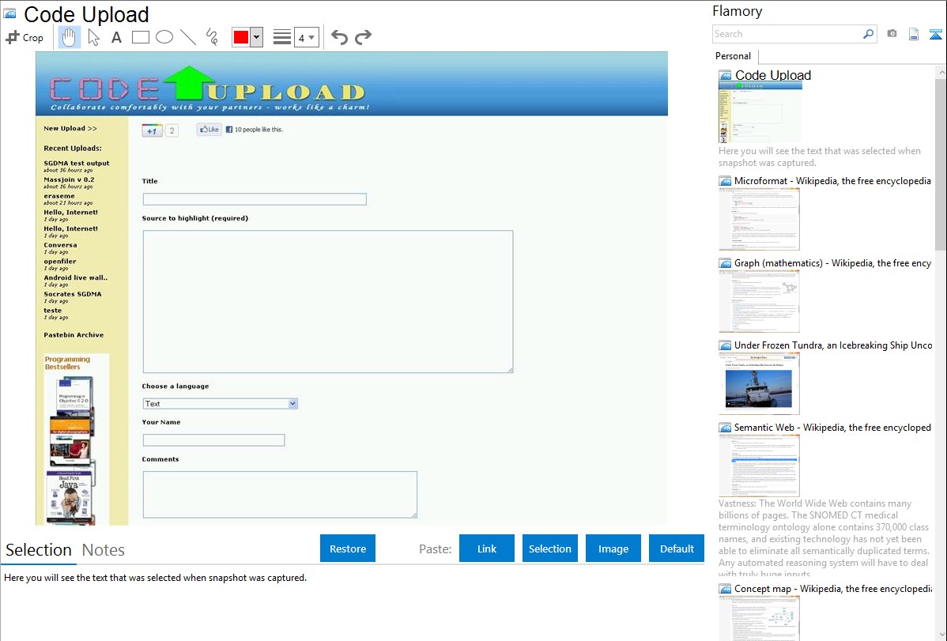
Task: Click the Comments text area
Action: [280, 494]
